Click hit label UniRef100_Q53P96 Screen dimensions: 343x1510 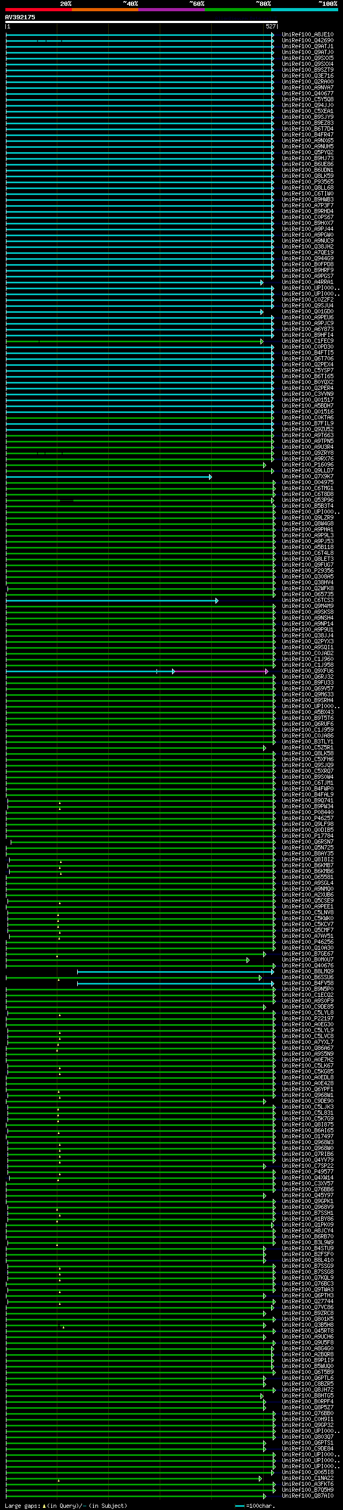pyautogui.click(x=308, y=500)
